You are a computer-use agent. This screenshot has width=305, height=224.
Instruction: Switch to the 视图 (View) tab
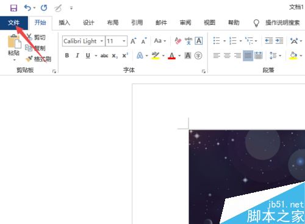[210, 23]
